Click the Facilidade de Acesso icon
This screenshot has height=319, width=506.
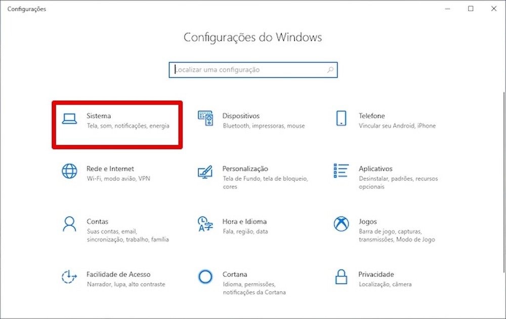[x=69, y=277]
